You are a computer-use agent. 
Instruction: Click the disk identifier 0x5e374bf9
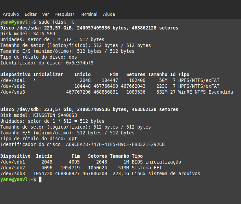click(80, 63)
